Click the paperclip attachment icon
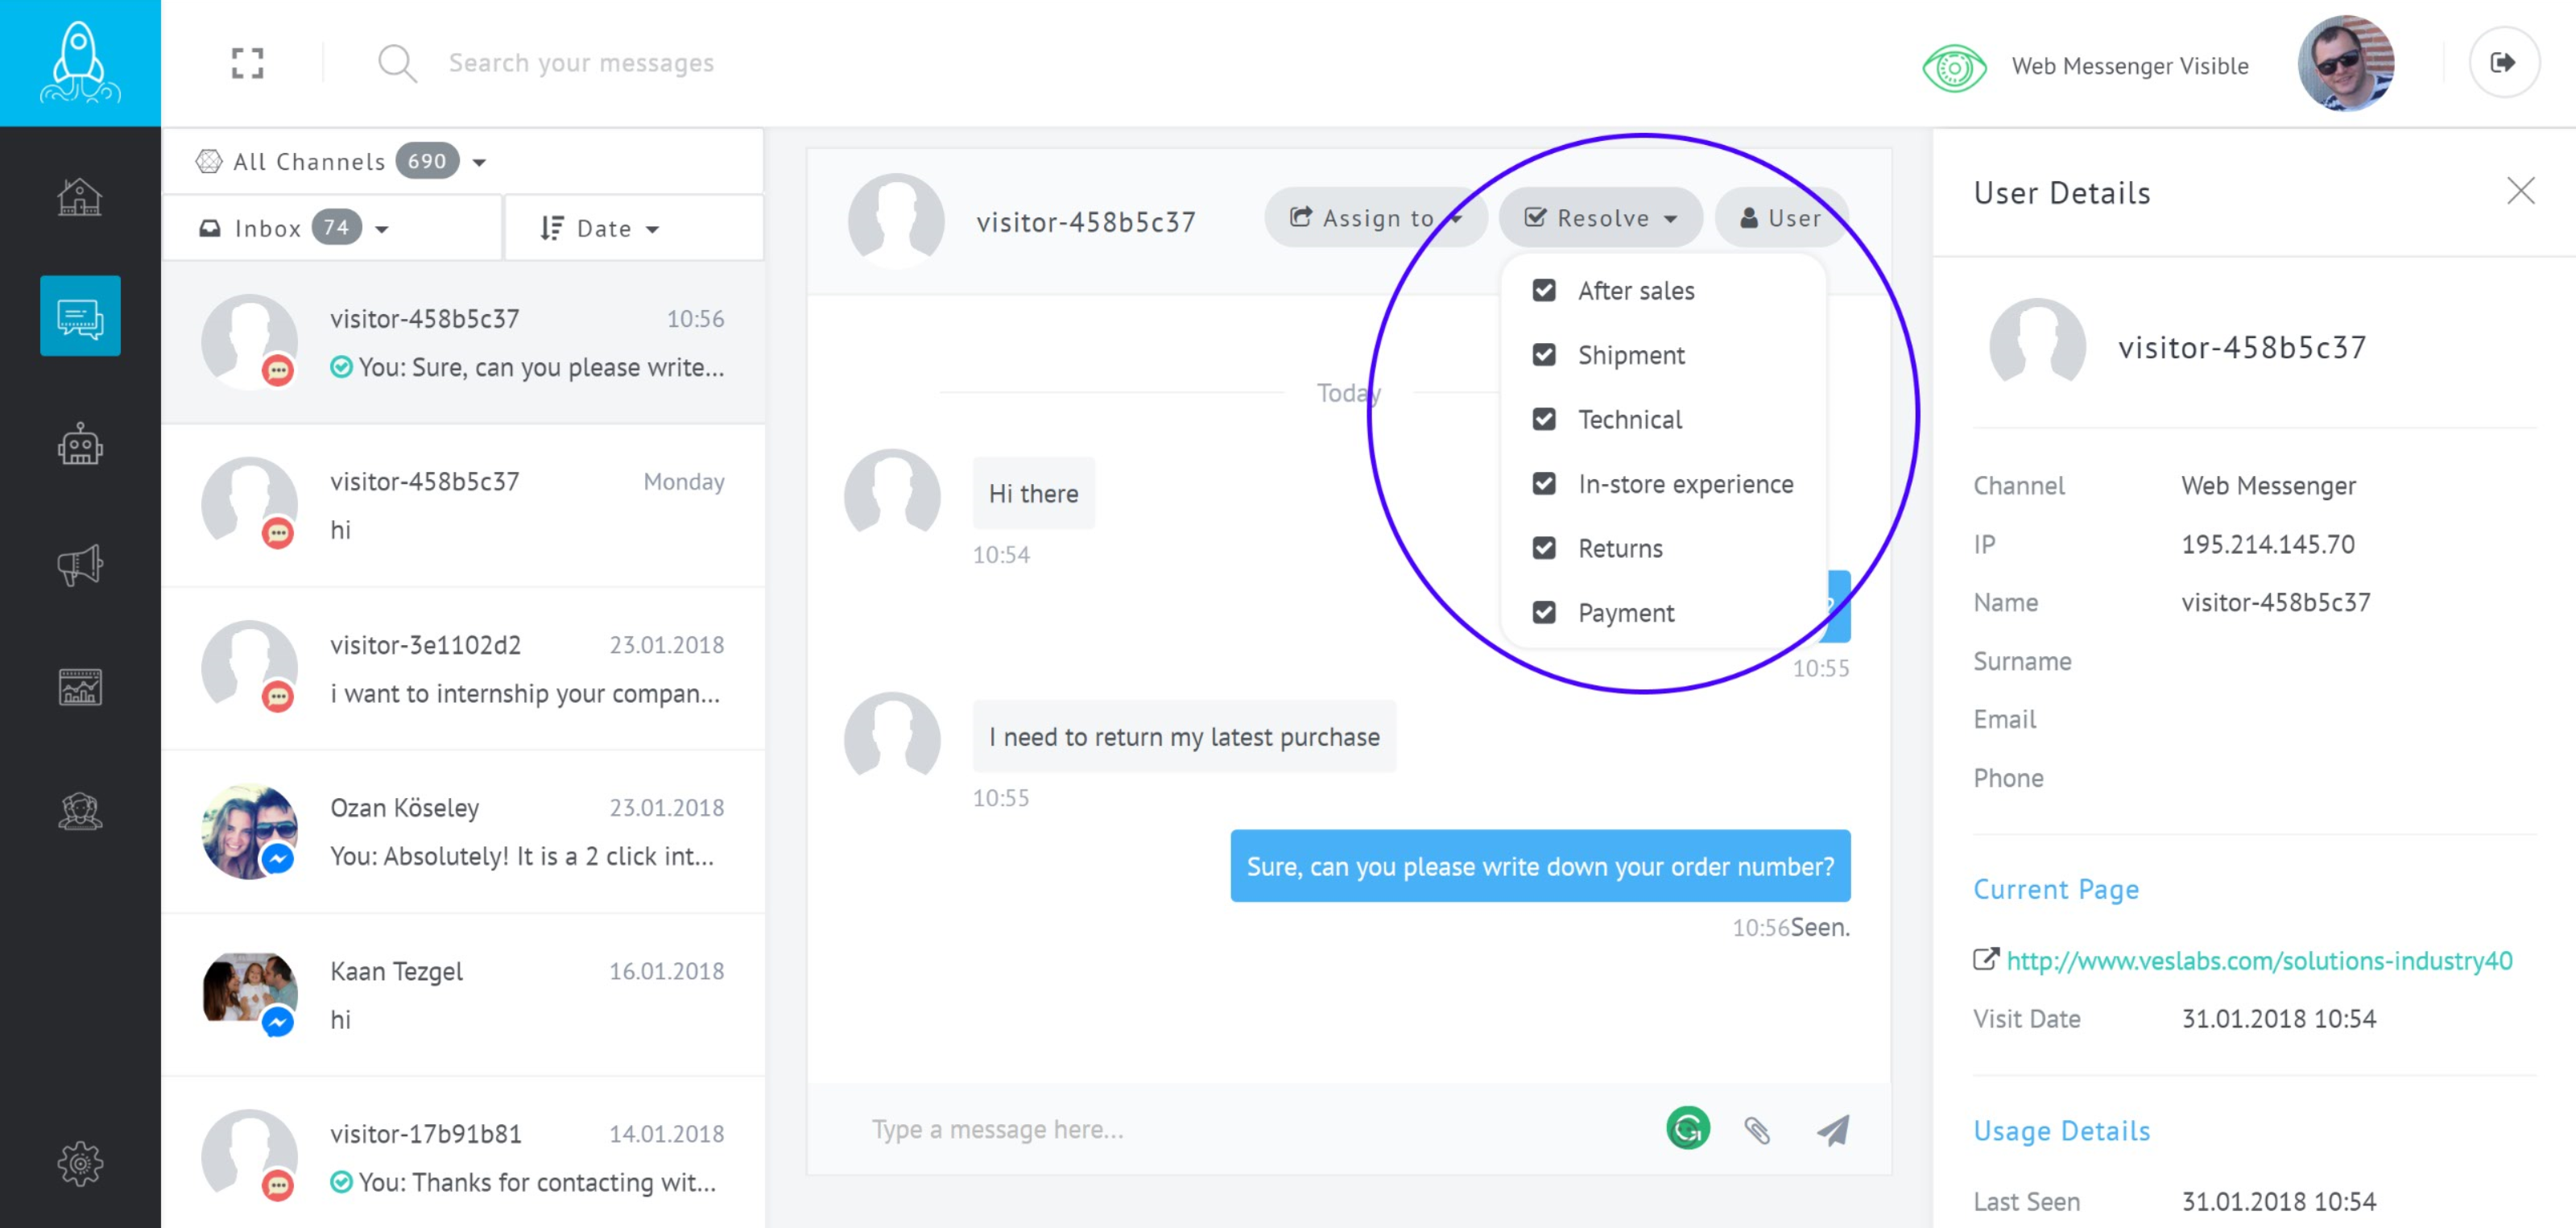This screenshot has width=2576, height=1228. [1757, 1130]
